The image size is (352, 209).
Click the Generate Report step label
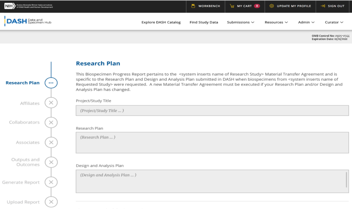click(x=21, y=182)
